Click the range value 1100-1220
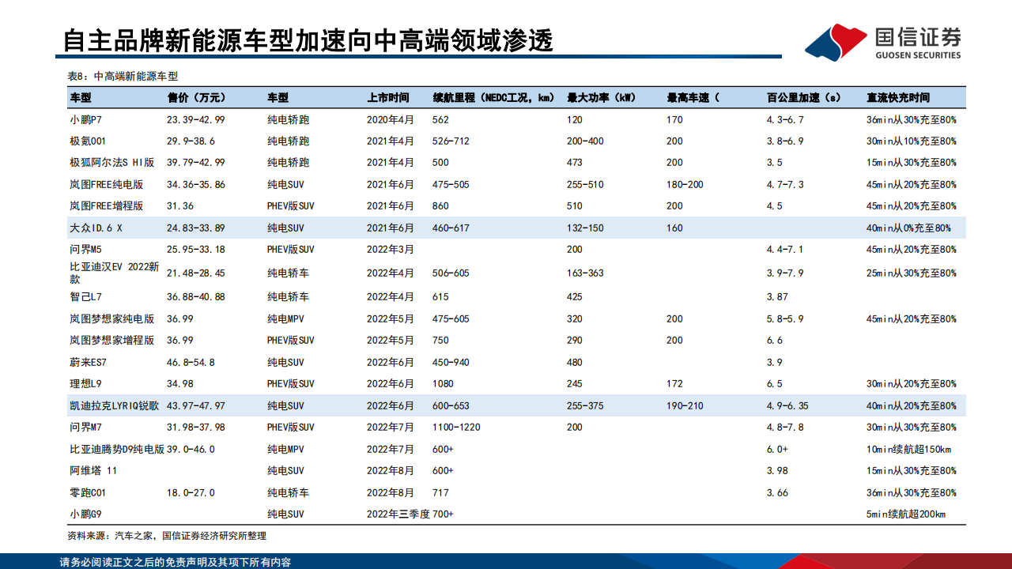This screenshot has height=569, width=1012. point(456,428)
